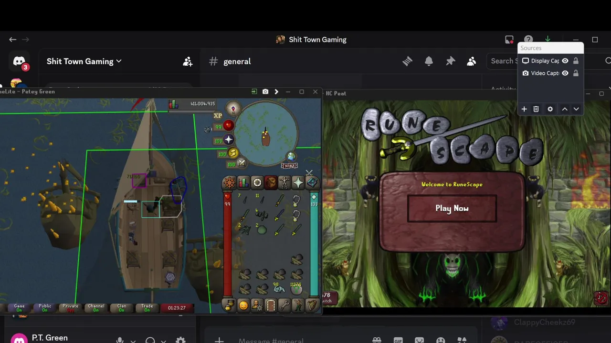Select the Video Capture source row
The width and height of the screenshot is (611, 343).
coord(550,73)
